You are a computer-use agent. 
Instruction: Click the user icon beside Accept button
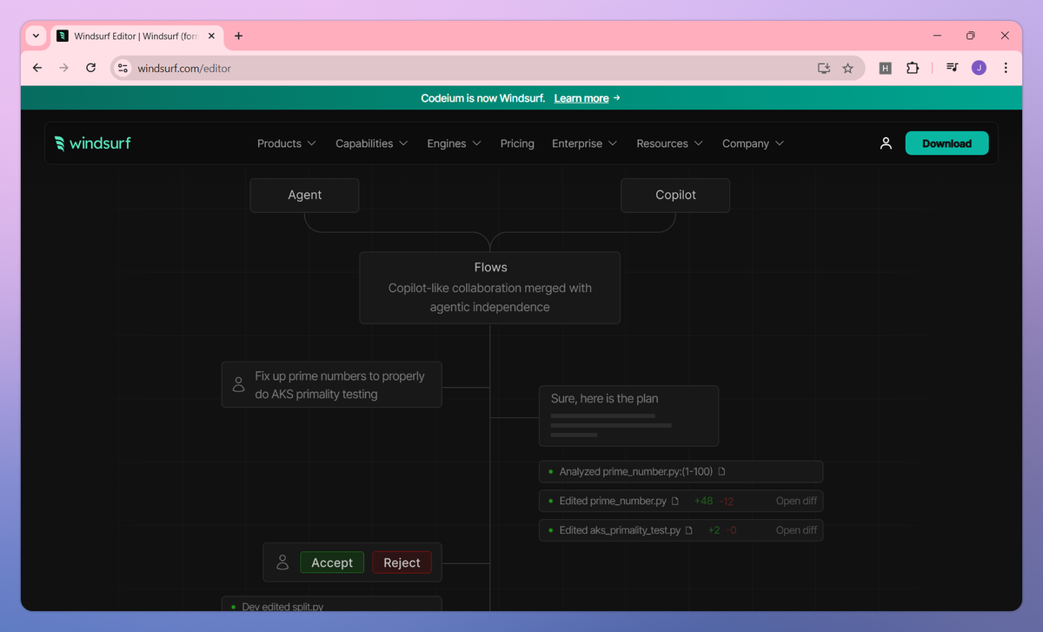(x=282, y=562)
